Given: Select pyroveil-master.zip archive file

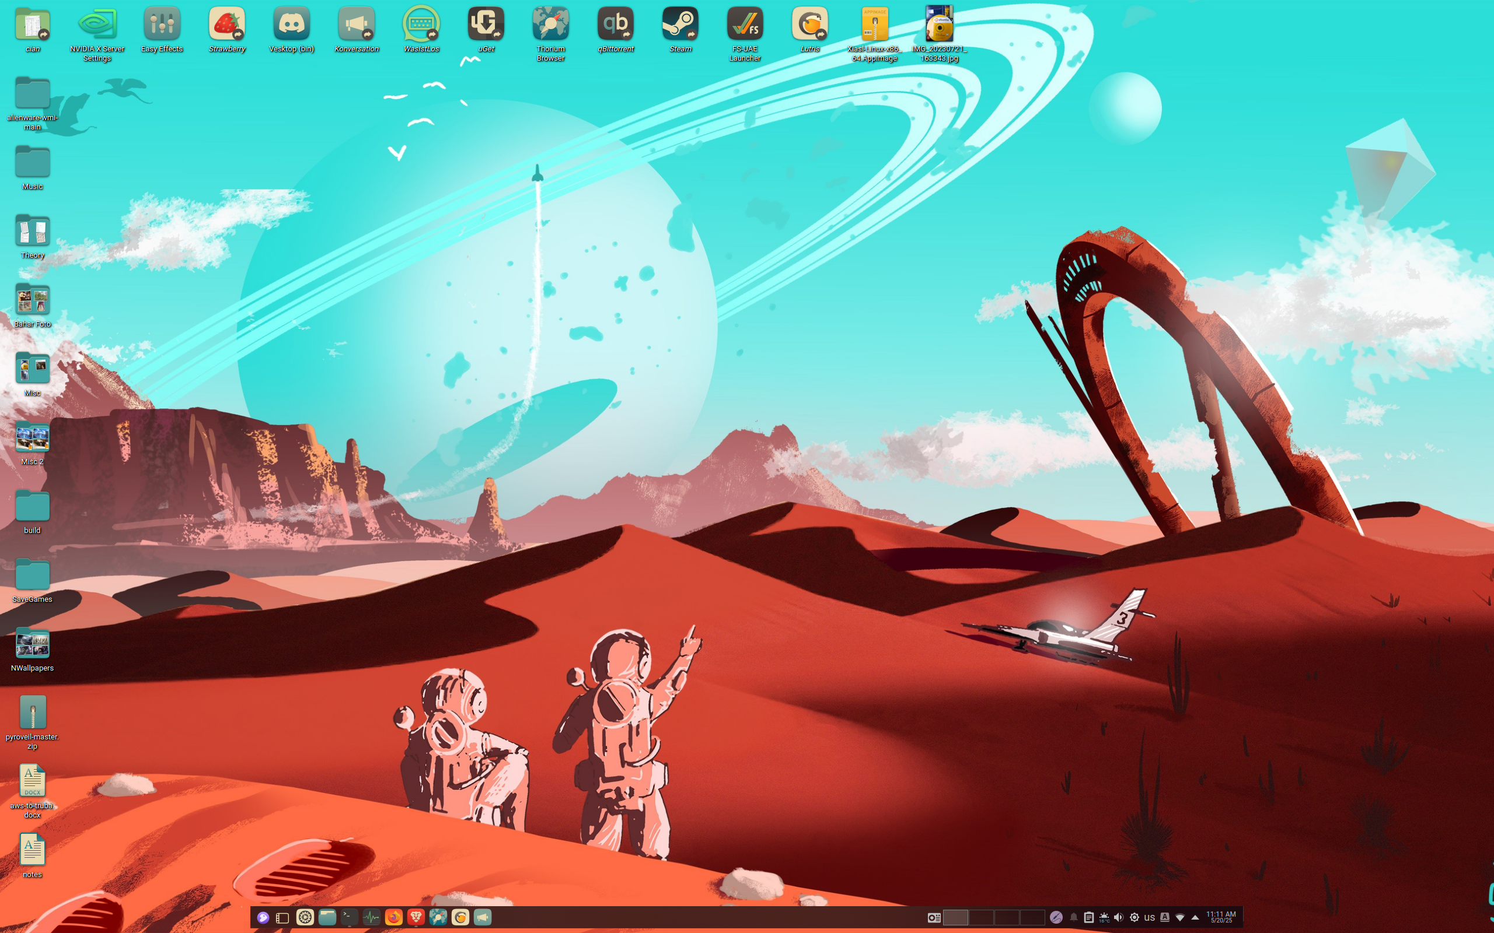Looking at the screenshot, I should point(32,722).
